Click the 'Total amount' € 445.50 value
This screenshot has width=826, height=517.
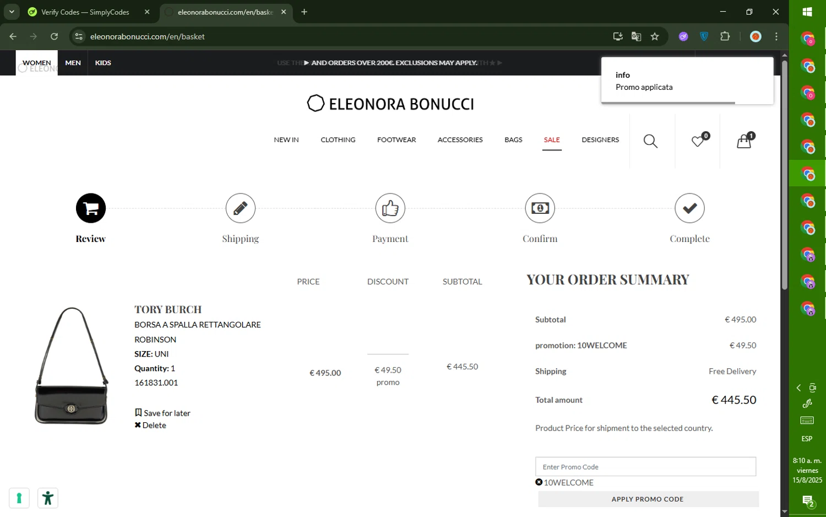tap(734, 400)
